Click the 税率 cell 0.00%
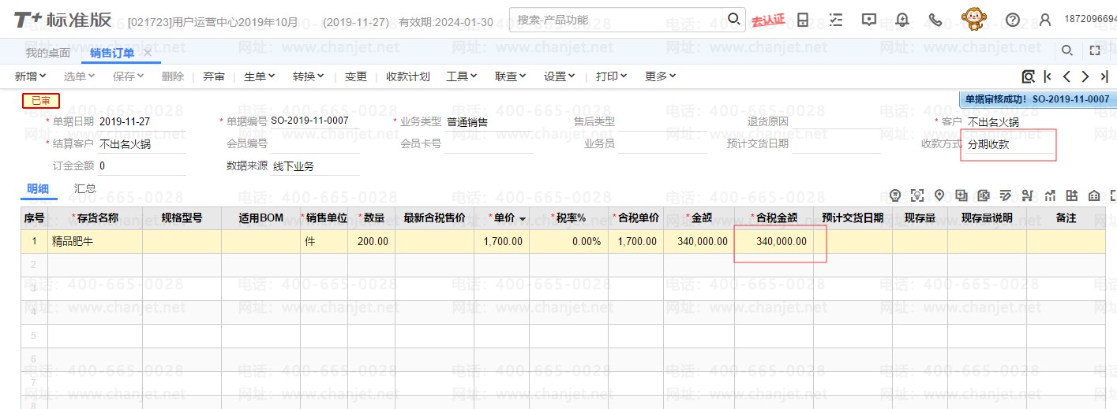The image size is (1117, 409). [568, 241]
